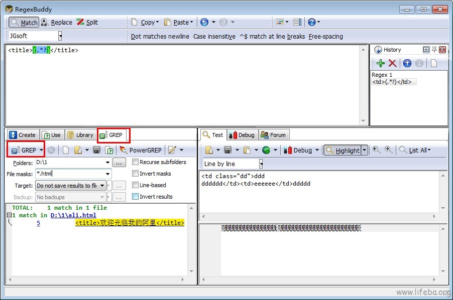Click the panel list layout icon

pyautogui.click(x=297, y=22)
